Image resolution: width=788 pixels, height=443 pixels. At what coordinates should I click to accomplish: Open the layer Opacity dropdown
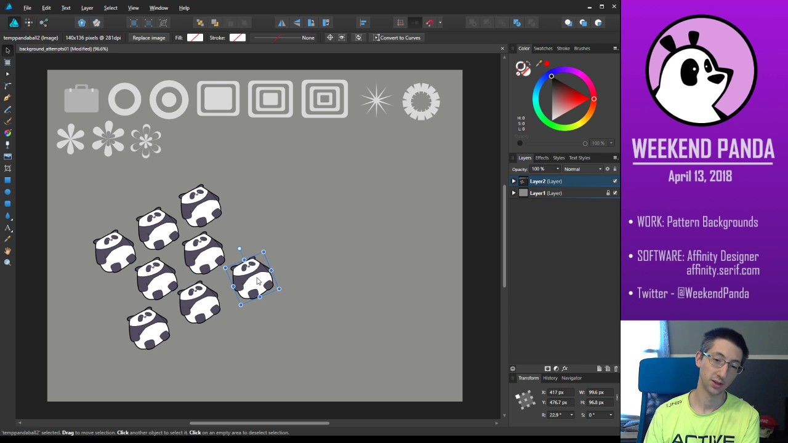pyautogui.click(x=558, y=169)
